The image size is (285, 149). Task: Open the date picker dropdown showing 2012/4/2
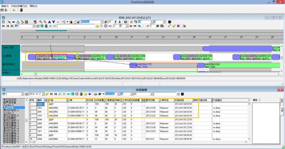tap(43, 94)
